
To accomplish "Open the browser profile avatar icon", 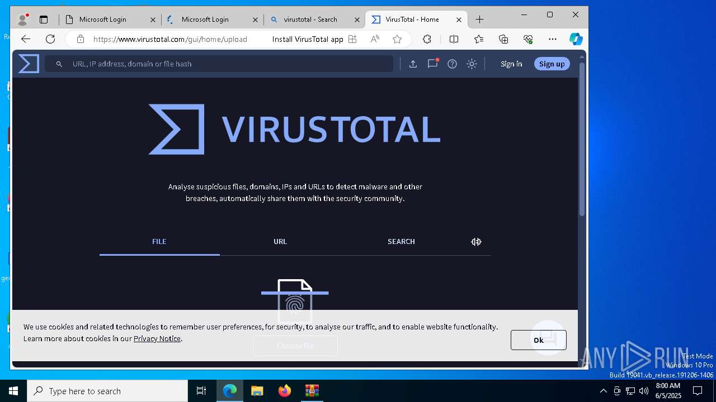I will (x=22, y=20).
